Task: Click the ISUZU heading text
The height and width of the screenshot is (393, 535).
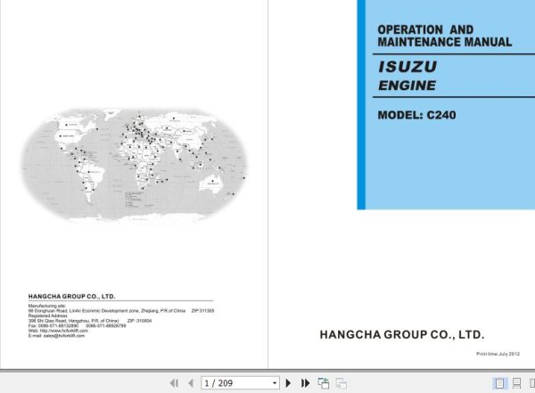Action: 407,67
